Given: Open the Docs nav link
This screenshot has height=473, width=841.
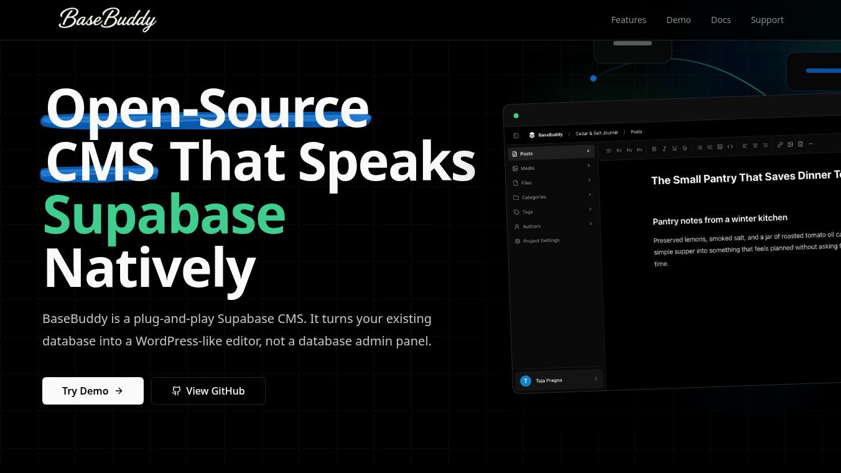Looking at the screenshot, I should pyautogui.click(x=721, y=20).
